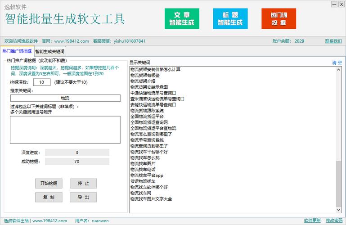Screen dimensions: 346x225
Task: Open the 文章智能生成 green tile
Action: [x=182, y=19]
